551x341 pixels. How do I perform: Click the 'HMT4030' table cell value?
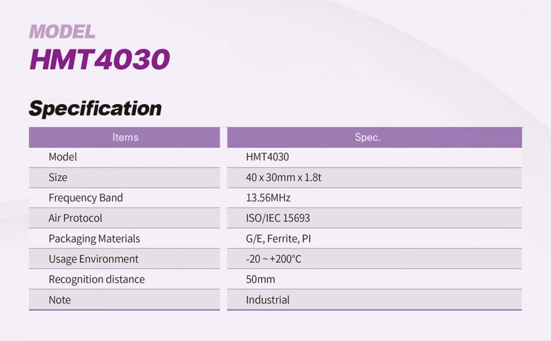267,156
